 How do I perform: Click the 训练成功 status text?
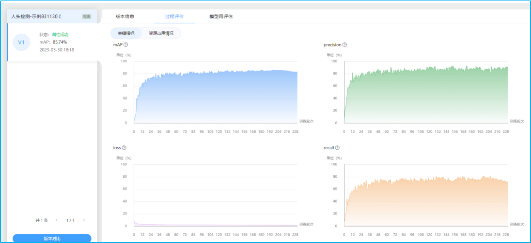click(x=60, y=35)
